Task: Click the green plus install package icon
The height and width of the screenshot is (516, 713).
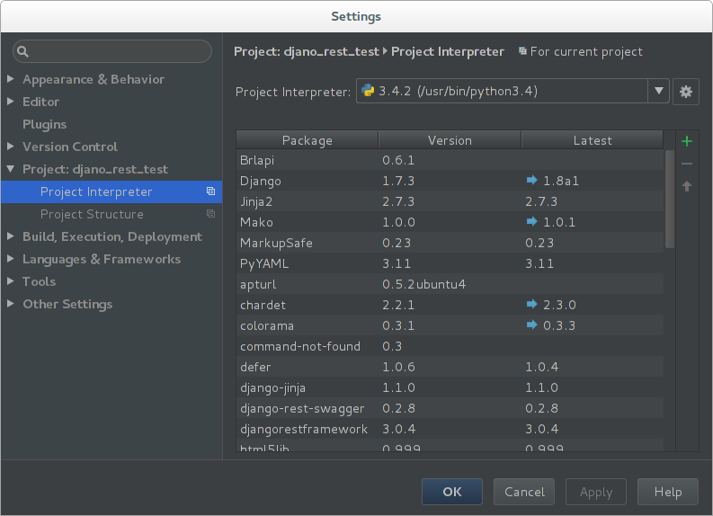Action: 687,141
